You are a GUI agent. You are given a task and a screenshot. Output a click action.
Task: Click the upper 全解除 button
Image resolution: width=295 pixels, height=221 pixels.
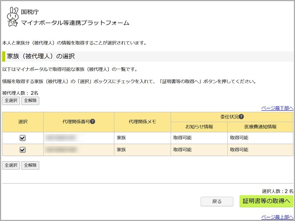30,101
